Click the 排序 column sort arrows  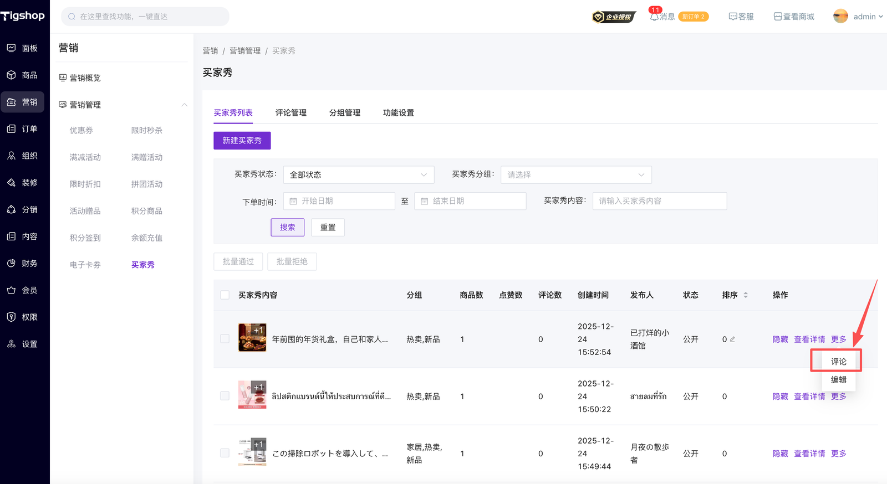click(746, 295)
